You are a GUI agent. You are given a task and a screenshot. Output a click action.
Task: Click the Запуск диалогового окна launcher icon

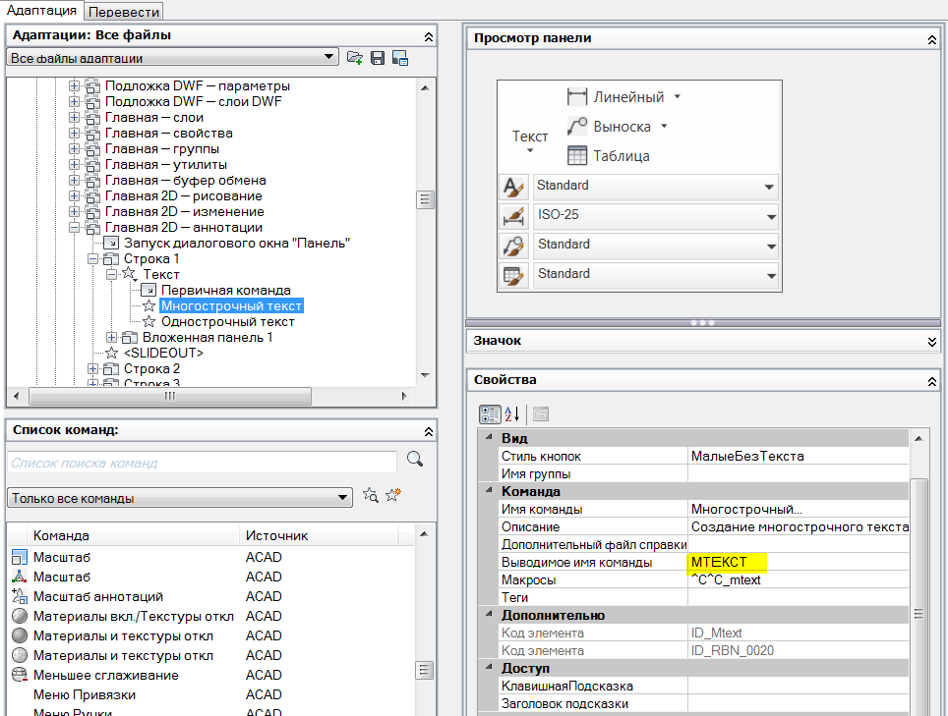tap(111, 244)
